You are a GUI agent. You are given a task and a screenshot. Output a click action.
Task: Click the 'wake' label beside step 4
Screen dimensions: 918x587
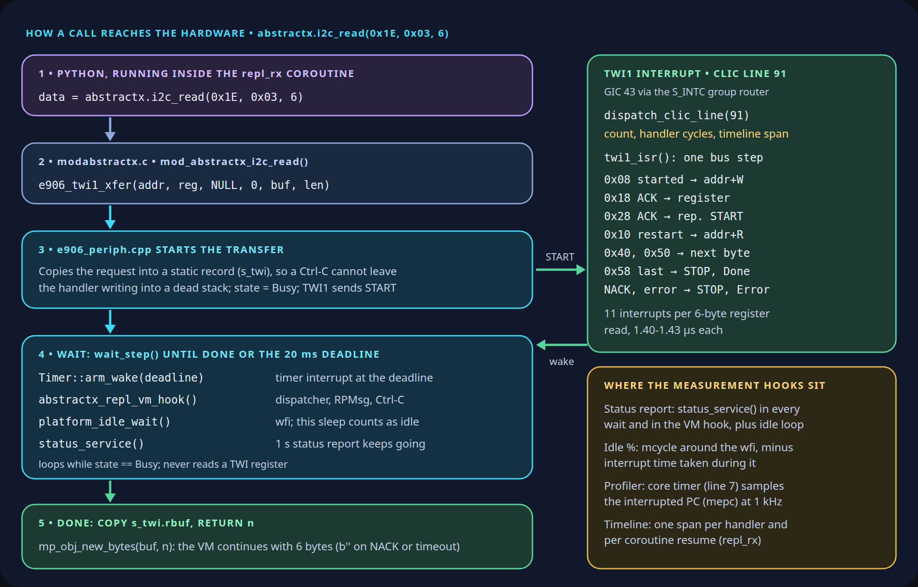point(562,362)
